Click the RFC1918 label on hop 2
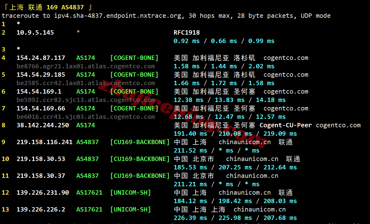This screenshot has height=224, width=370. click(187, 33)
